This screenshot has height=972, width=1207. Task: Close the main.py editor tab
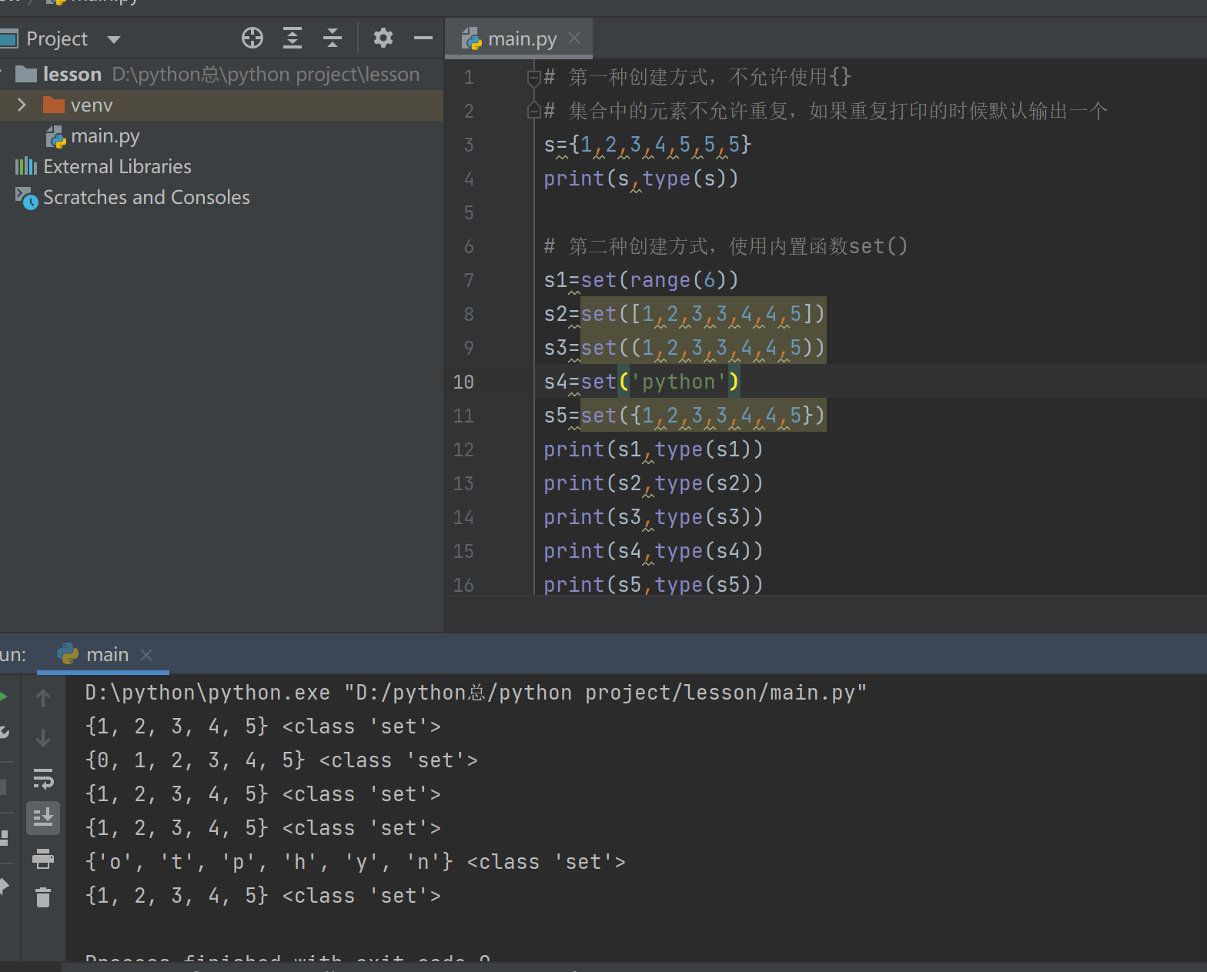coord(574,38)
